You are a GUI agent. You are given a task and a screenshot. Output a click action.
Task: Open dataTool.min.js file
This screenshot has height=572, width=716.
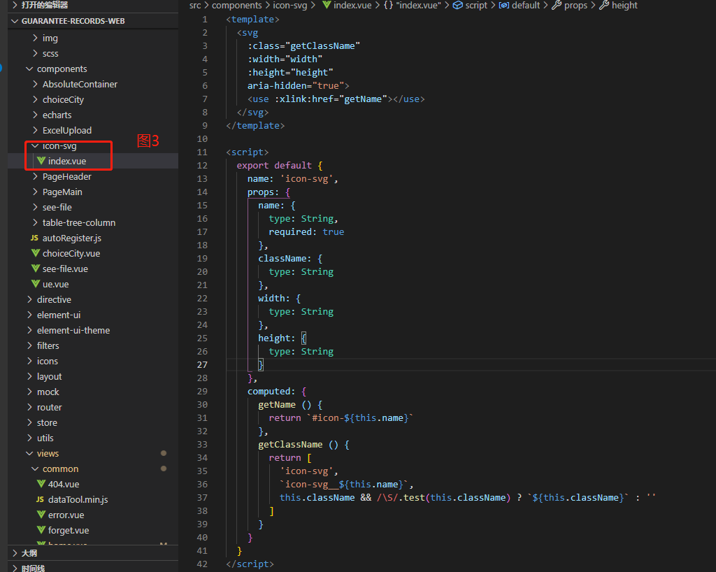coord(78,499)
